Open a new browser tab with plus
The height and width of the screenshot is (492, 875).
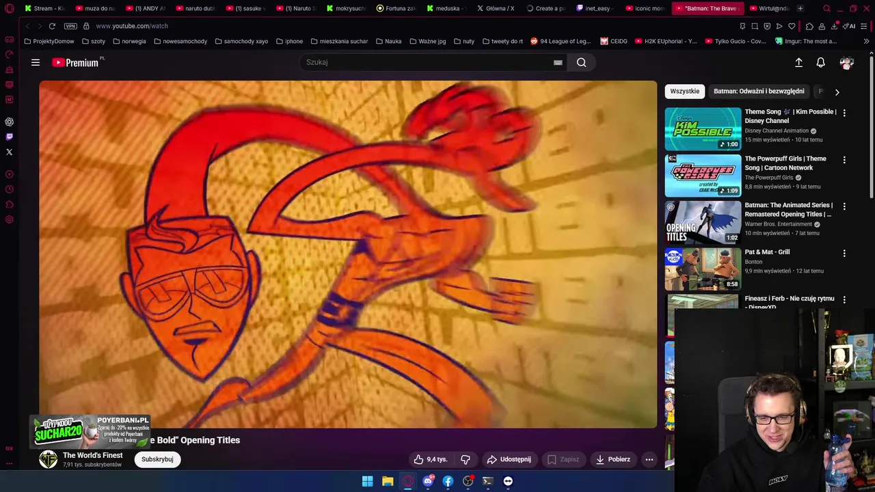pos(800,9)
